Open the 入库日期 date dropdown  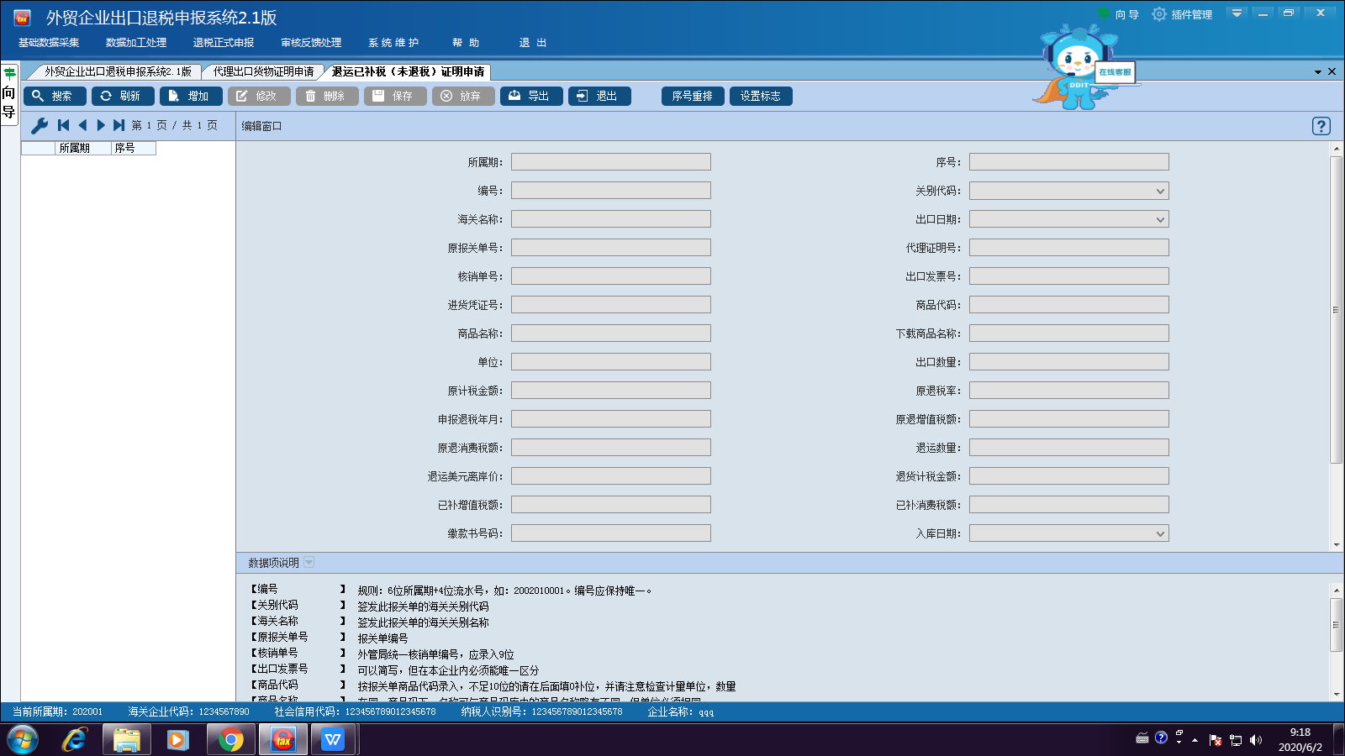1160,534
